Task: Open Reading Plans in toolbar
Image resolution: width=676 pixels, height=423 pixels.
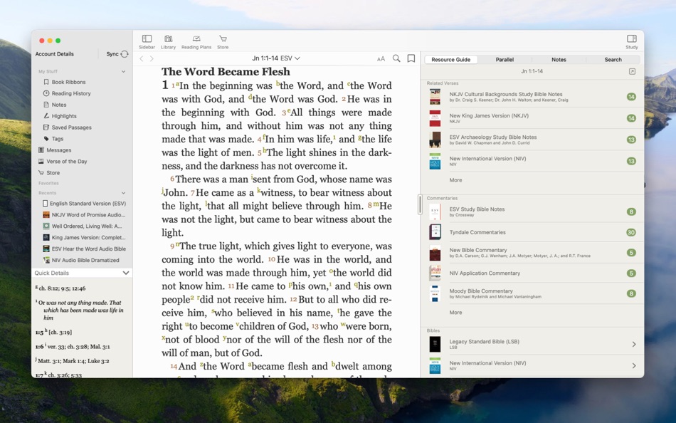Action: [x=196, y=42]
